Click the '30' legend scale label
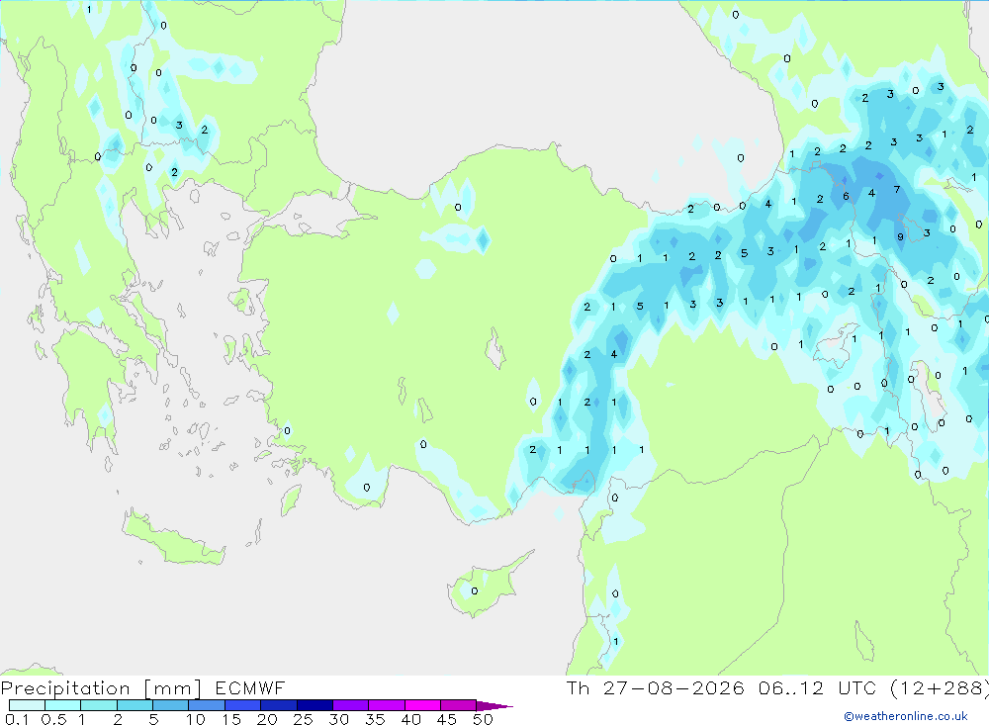Viewport: 989px width, 725px height. pyautogui.click(x=338, y=719)
